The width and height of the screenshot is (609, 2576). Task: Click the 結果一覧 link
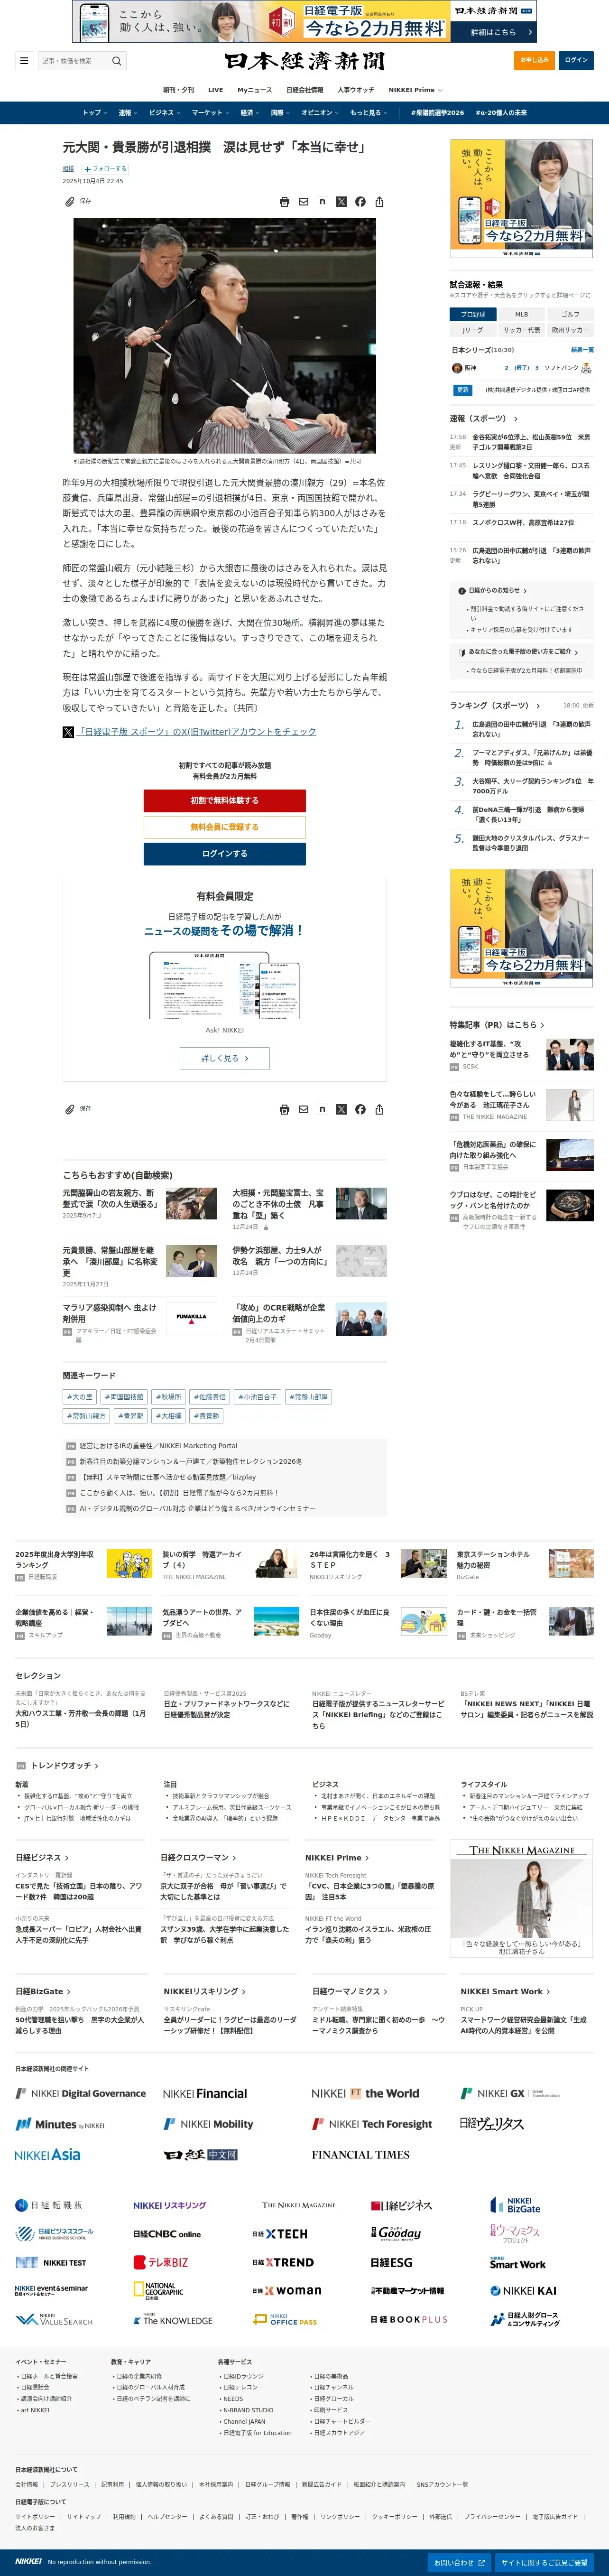pyautogui.click(x=582, y=350)
